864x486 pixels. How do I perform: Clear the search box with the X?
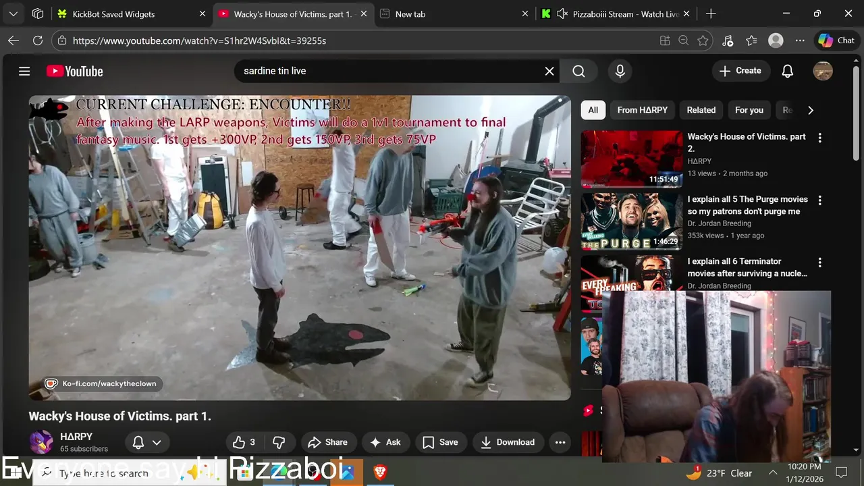pyautogui.click(x=549, y=71)
